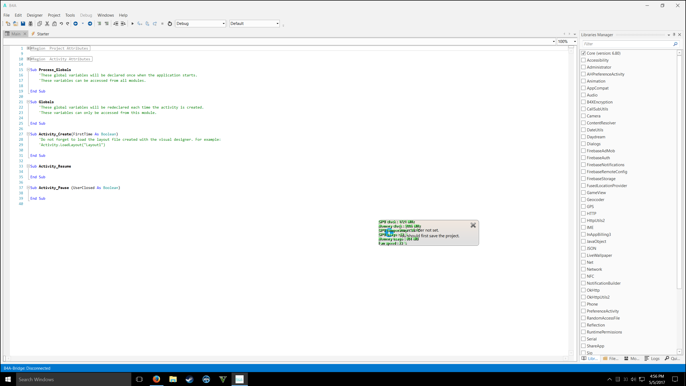Viewport: 686px width, 386px height.
Task: Switch to the Logs panel tab
Action: pos(652,358)
